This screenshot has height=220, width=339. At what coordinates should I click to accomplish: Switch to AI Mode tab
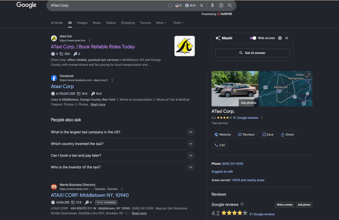click(57, 23)
